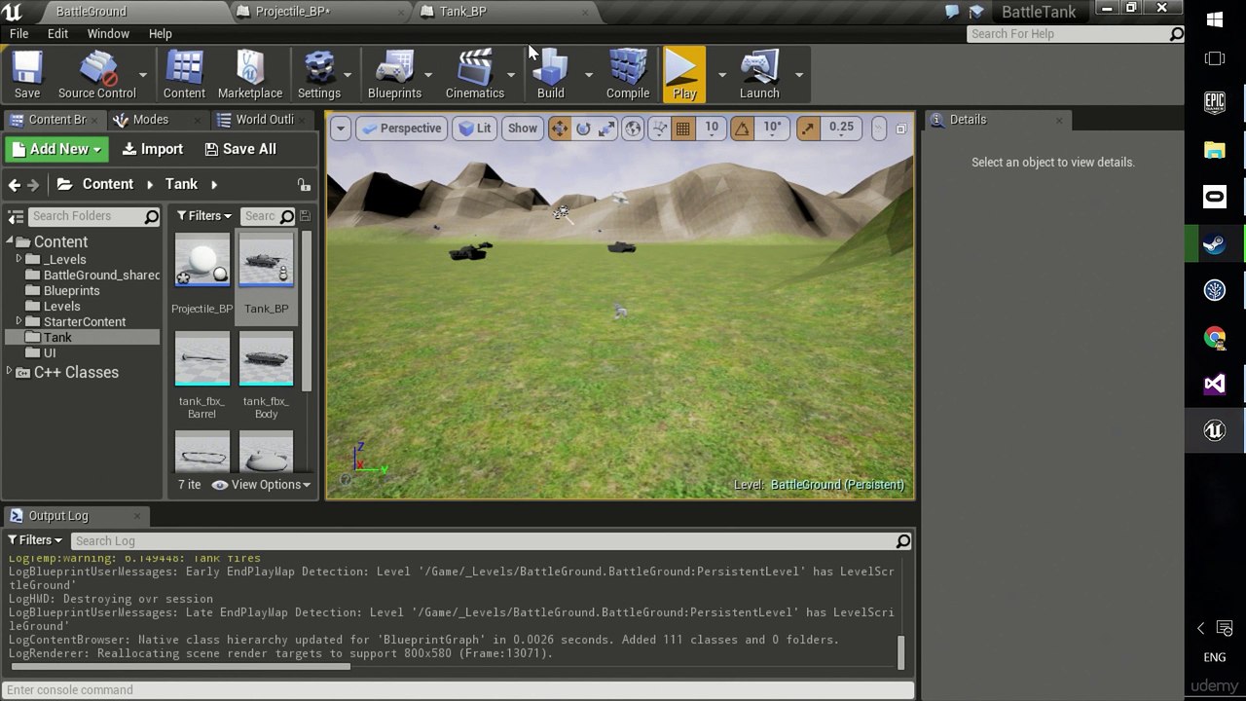The height and width of the screenshot is (701, 1246).
Task: Switch to the World Outliner tab
Action: coord(263,120)
